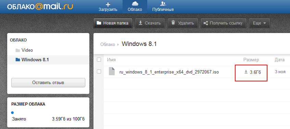Click the download arrow beside 3.6Гб
This screenshot has height=129, width=290.
click(x=246, y=72)
